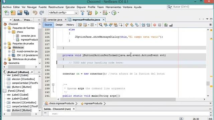Click the Clean and Build icon
Image resolution: width=214 pixels, height=120 pixels.
[x=89, y=13]
